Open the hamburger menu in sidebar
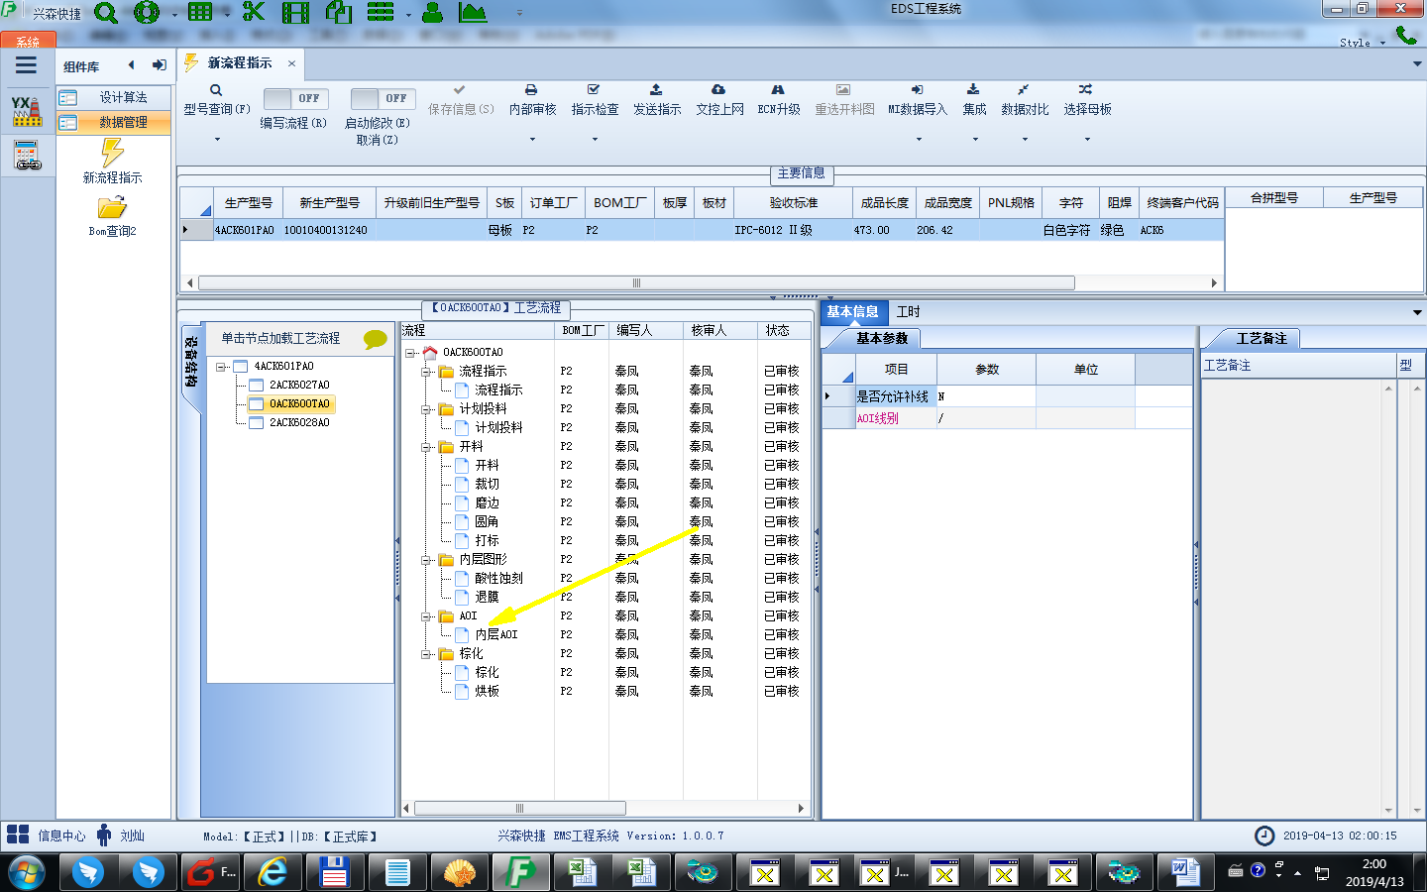The width and height of the screenshot is (1427, 892). (26, 65)
